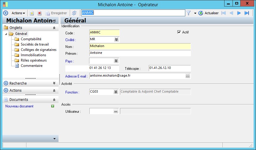This screenshot has height=150, width=256.
Task: Collapse the Onglets section
Action: 54,28
